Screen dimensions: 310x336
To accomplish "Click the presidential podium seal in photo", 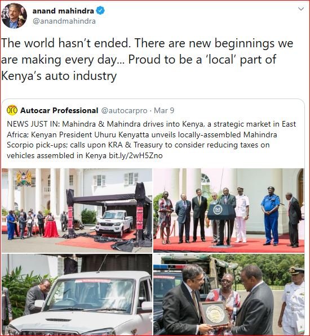I will (x=218, y=210).
